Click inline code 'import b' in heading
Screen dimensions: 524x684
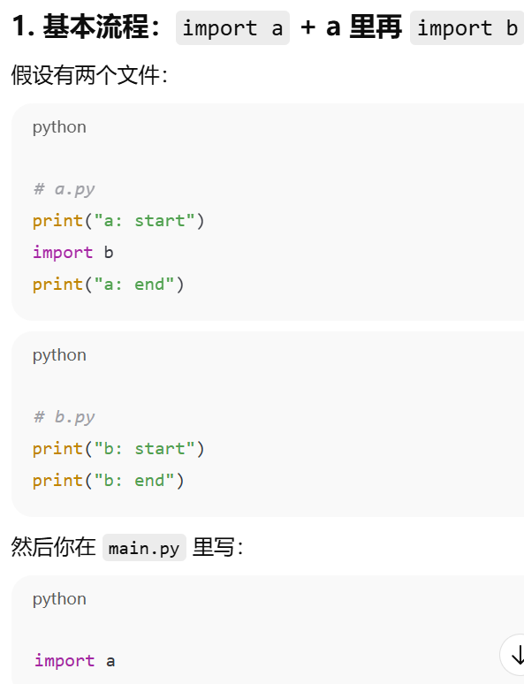pos(467,28)
